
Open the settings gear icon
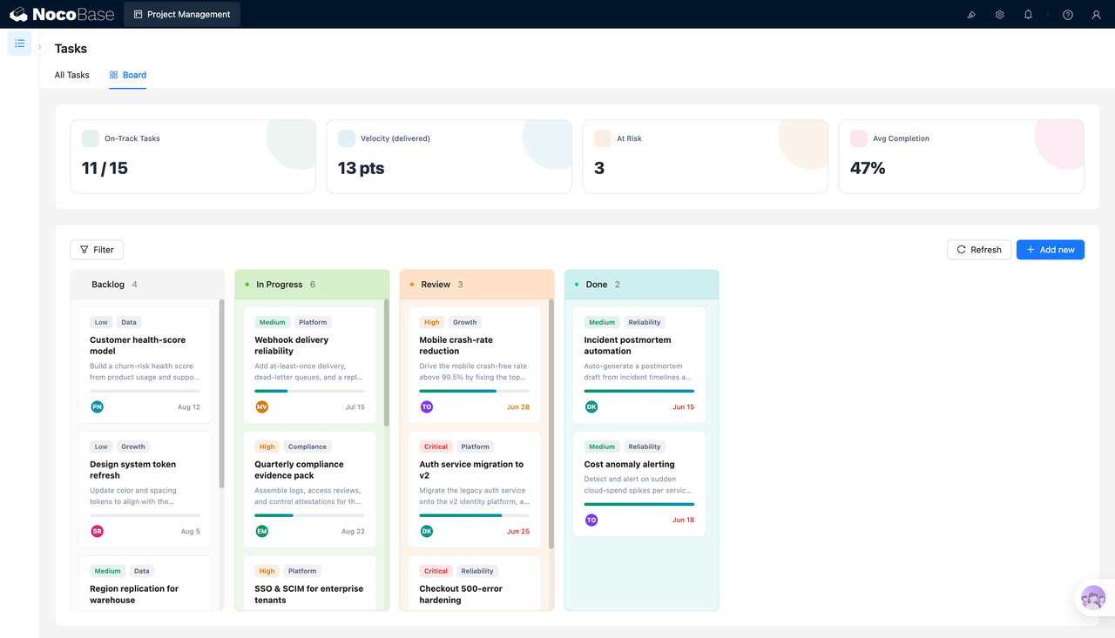pos(1000,15)
